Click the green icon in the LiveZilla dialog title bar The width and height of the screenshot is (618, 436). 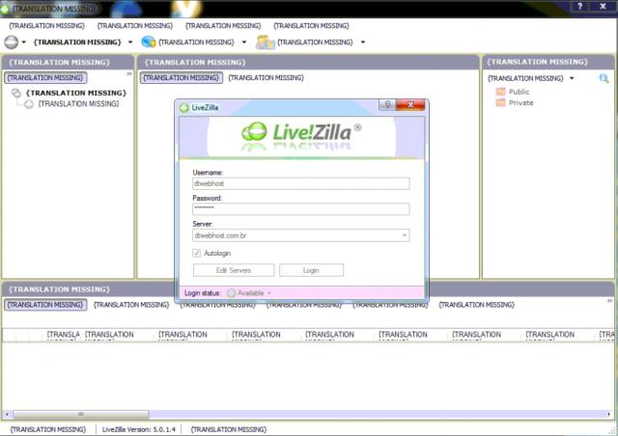(184, 107)
